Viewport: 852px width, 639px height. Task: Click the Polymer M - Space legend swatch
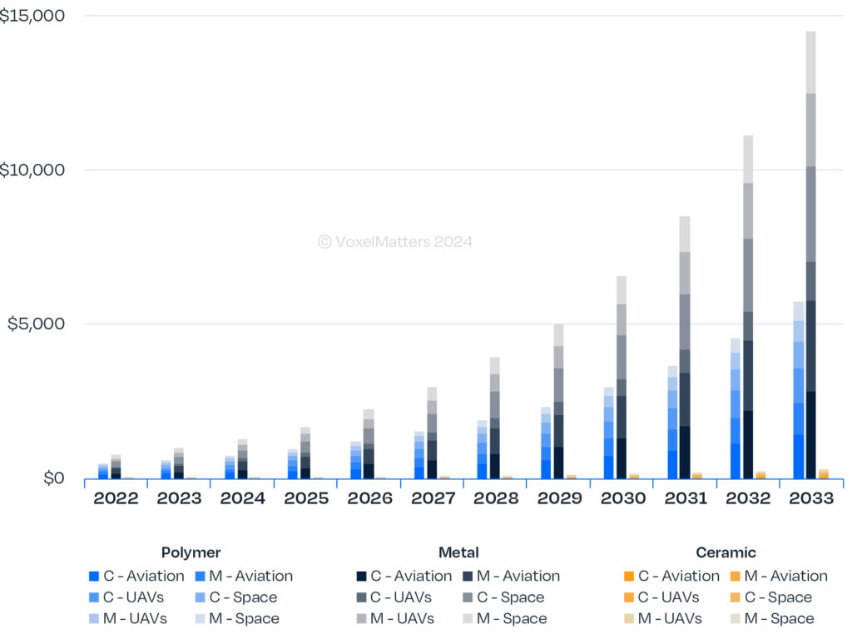coord(202,619)
